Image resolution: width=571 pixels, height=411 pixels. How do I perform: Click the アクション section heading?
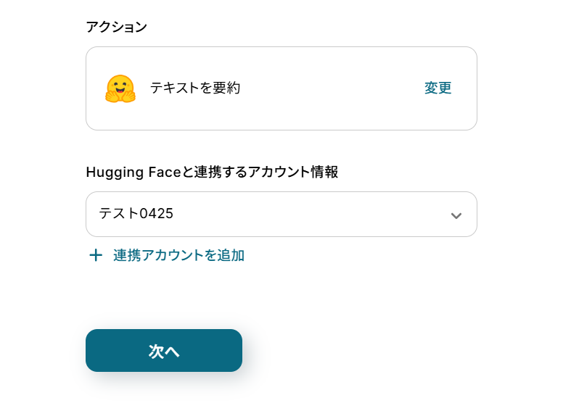117,28
